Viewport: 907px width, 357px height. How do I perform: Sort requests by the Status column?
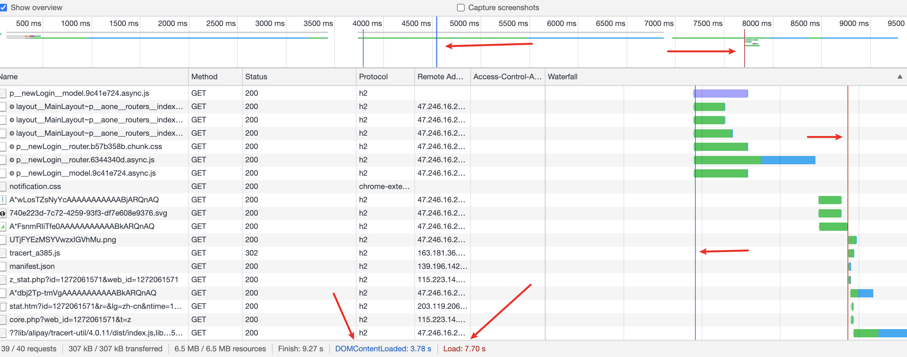coord(256,77)
